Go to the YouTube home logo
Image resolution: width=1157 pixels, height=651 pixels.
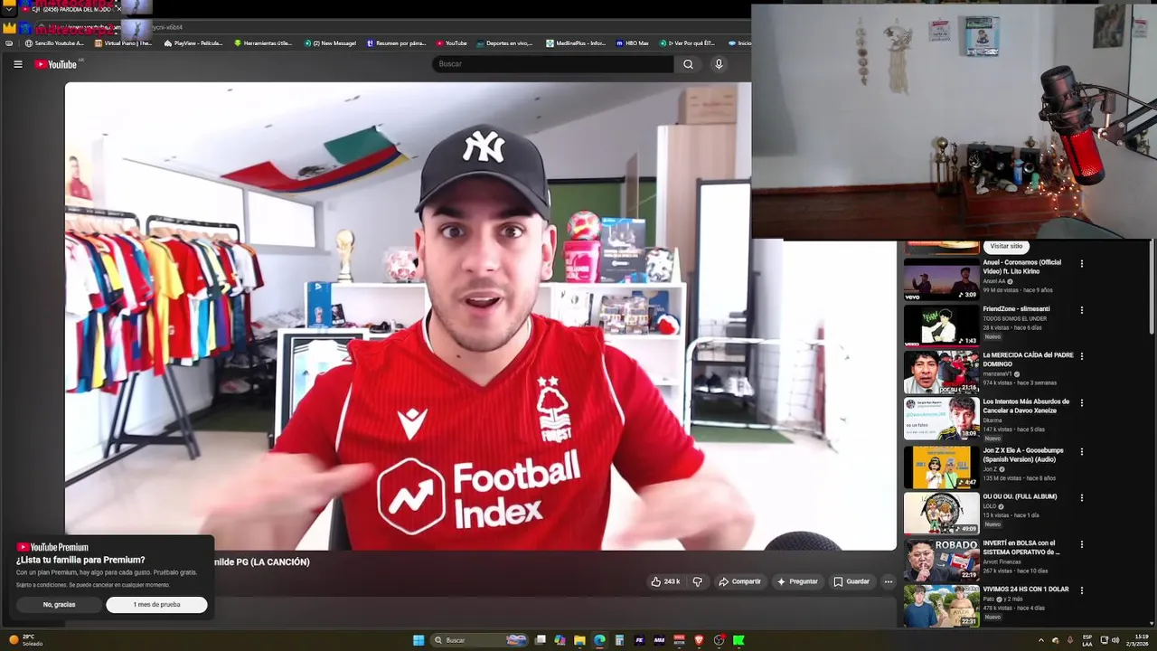pyautogui.click(x=56, y=64)
